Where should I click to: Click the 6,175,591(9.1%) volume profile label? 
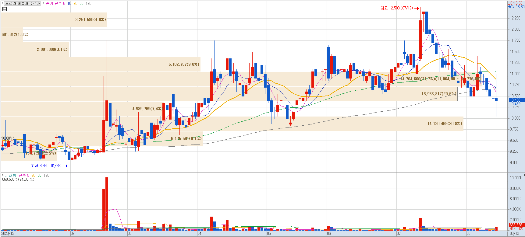tap(186, 138)
